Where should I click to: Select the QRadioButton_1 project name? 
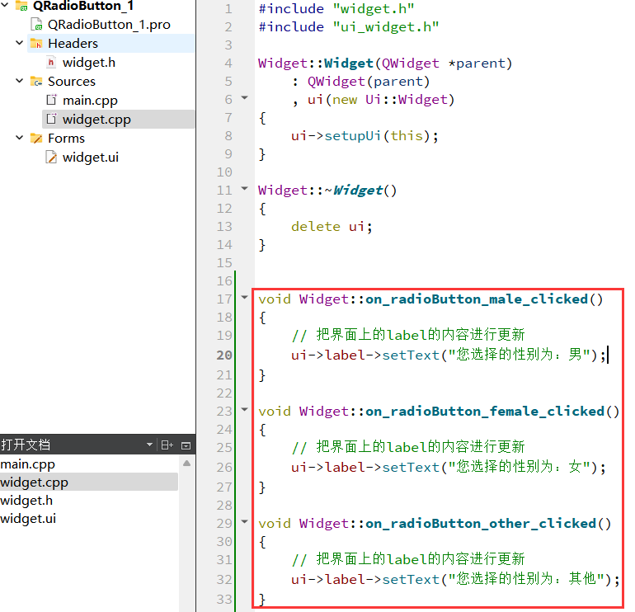tap(83, 6)
